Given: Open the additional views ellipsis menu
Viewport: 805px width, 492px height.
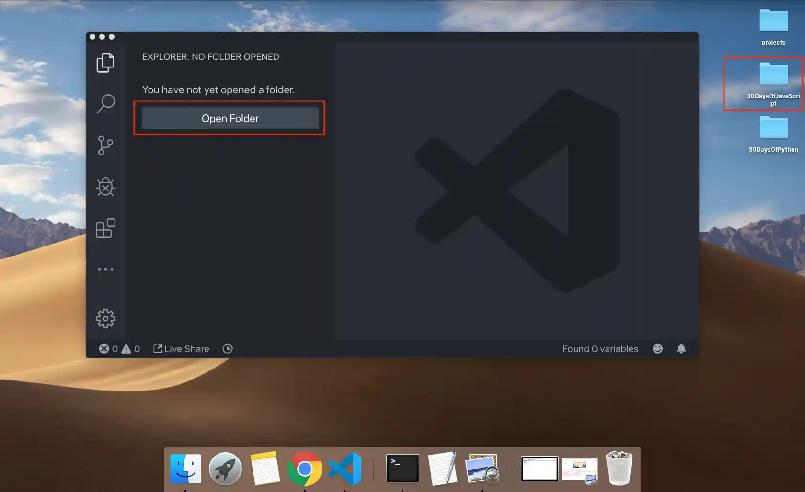Looking at the screenshot, I should pos(105,269).
